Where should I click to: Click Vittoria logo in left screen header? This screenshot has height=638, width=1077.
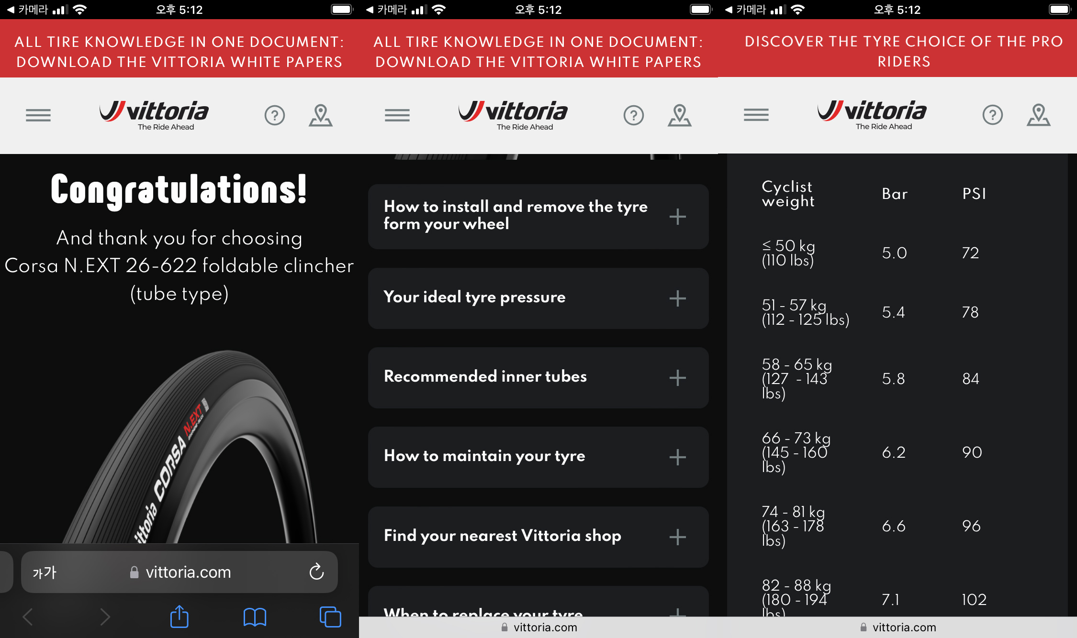tap(154, 115)
